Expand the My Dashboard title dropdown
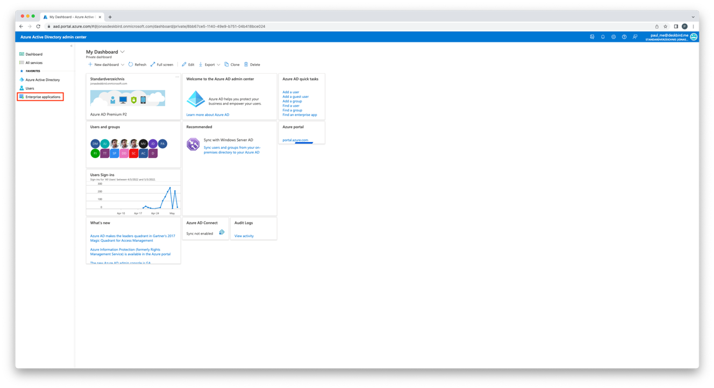Viewport: 714px width, 388px height. pyautogui.click(x=122, y=52)
